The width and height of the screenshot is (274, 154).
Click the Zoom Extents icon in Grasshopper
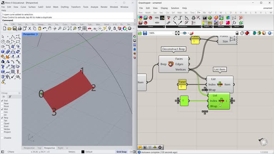[x=177, y=33]
